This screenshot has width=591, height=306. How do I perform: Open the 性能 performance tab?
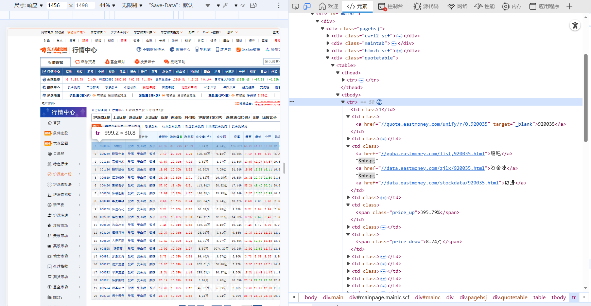click(x=485, y=6)
